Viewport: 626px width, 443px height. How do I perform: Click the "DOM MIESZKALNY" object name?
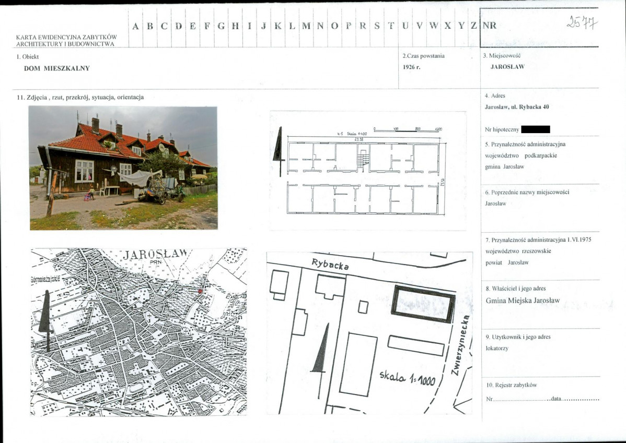point(57,68)
